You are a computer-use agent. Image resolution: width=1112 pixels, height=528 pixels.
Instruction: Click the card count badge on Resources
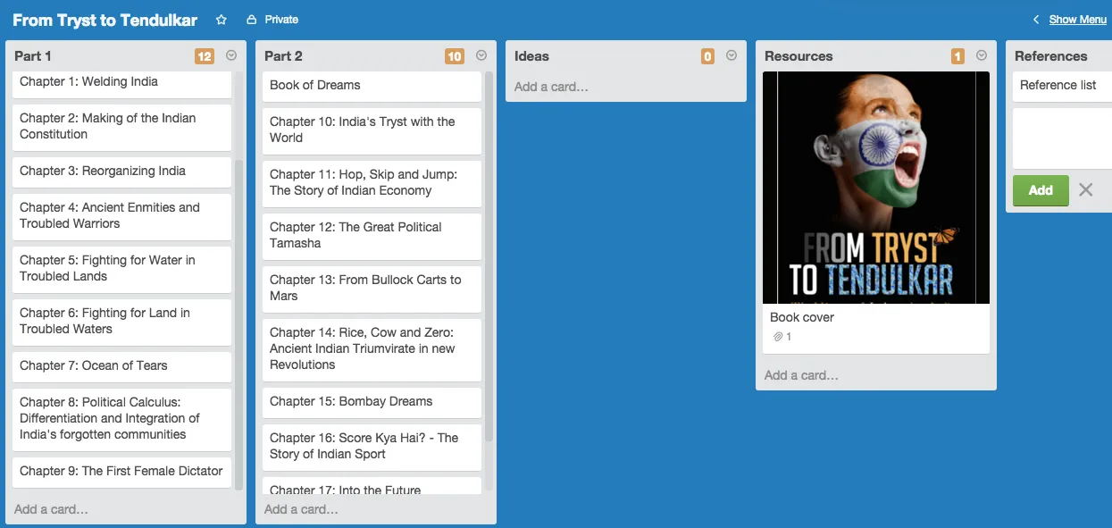pyautogui.click(x=957, y=55)
